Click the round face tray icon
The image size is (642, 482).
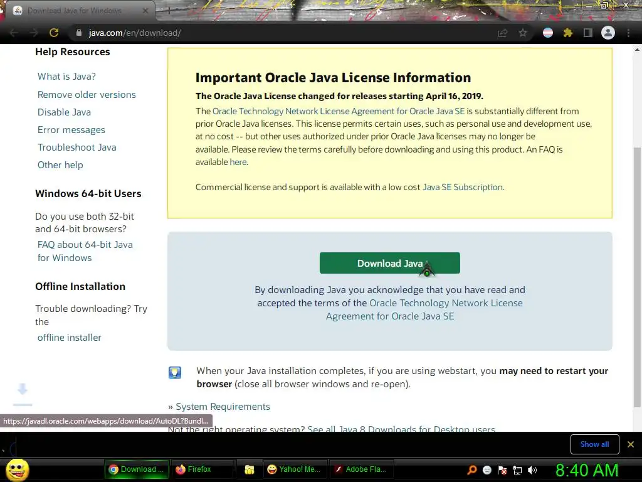tap(487, 470)
